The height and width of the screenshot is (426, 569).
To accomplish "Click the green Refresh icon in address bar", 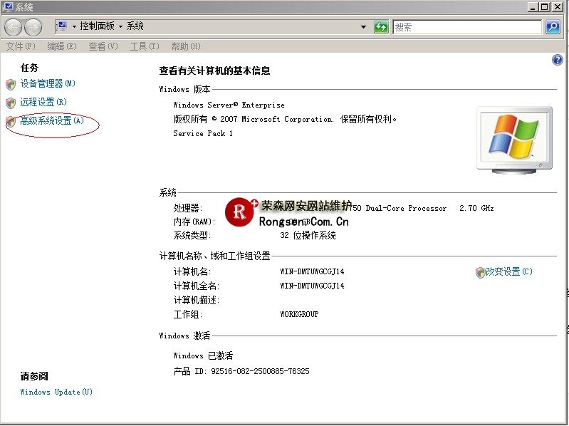I will point(381,27).
